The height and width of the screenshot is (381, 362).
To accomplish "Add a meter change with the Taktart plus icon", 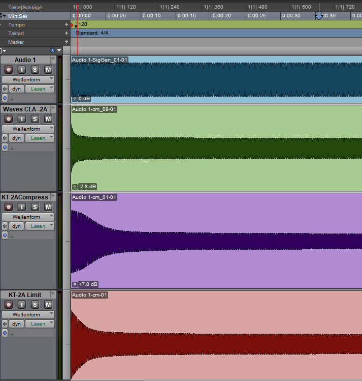I will [66, 33].
